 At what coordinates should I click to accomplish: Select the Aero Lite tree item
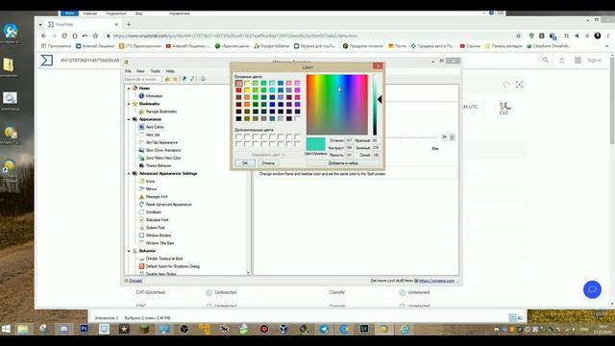click(x=153, y=135)
